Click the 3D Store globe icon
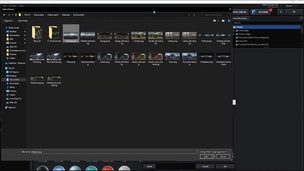This screenshot has height=171, width=304. (x=254, y=12)
